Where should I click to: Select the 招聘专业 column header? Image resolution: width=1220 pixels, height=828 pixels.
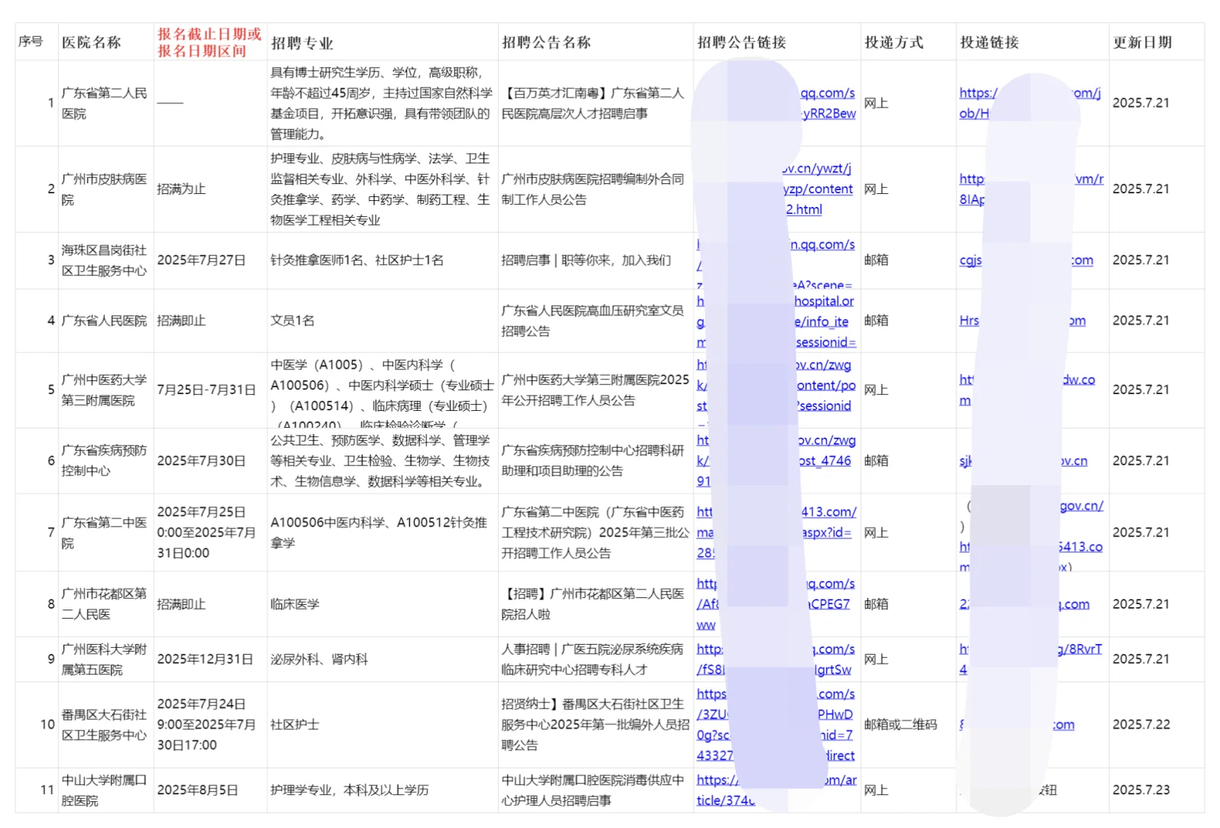pyautogui.click(x=302, y=43)
